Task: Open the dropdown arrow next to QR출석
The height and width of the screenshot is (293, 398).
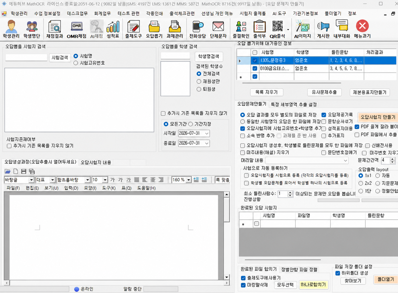Action: (x=288, y=30)
